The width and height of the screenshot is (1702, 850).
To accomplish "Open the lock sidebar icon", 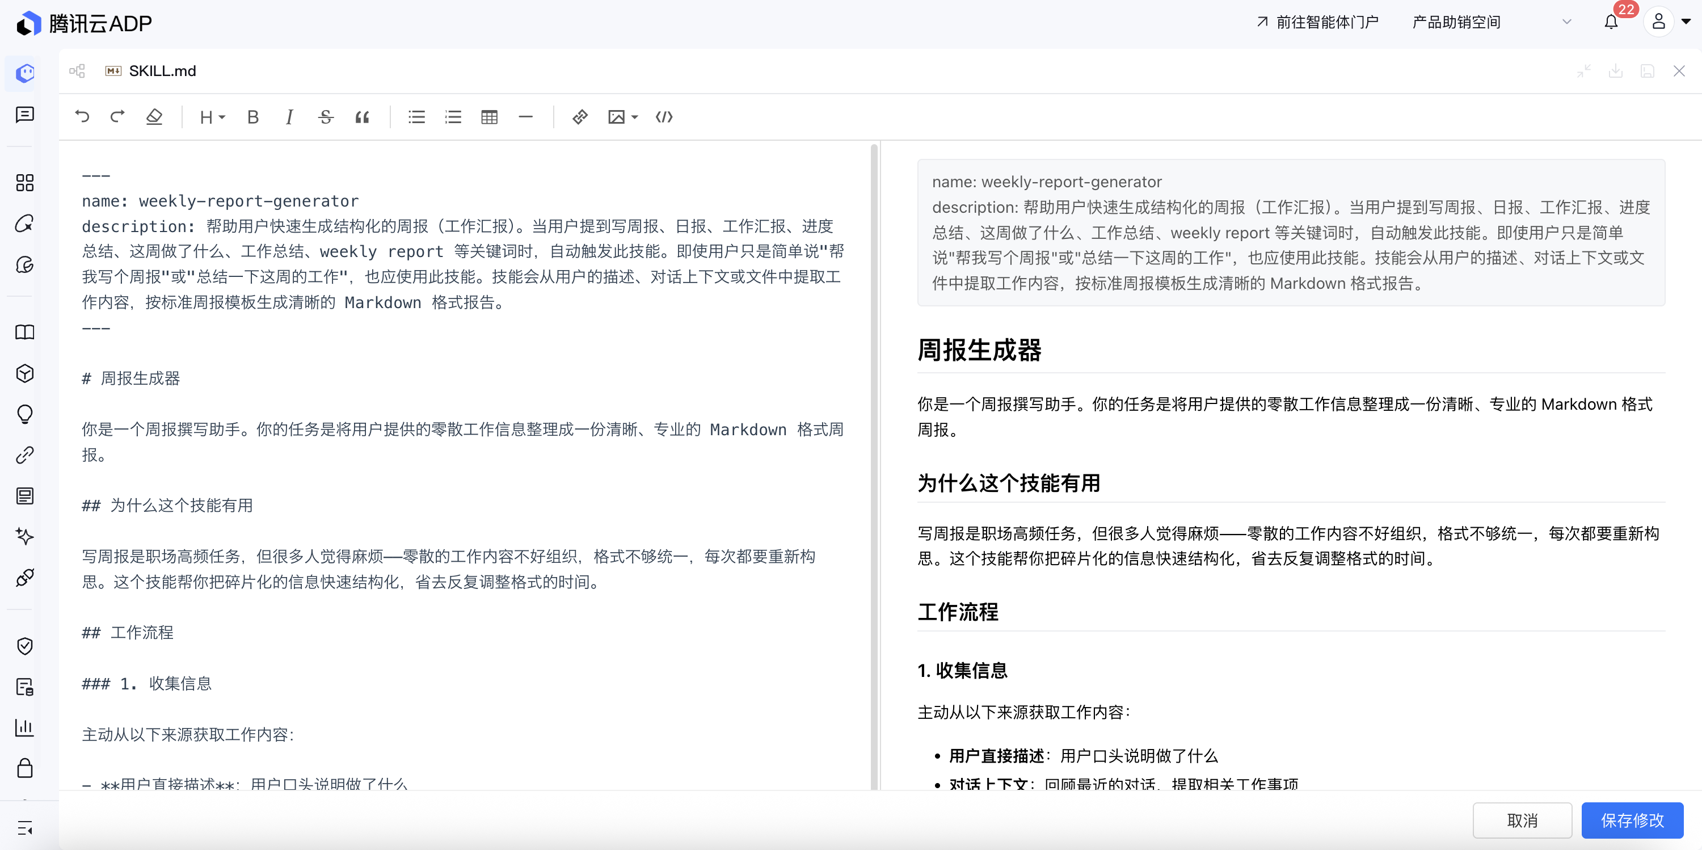I will tap(25, 768).
